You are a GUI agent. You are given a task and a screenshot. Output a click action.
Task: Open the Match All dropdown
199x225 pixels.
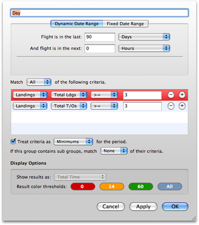point(39,82)
